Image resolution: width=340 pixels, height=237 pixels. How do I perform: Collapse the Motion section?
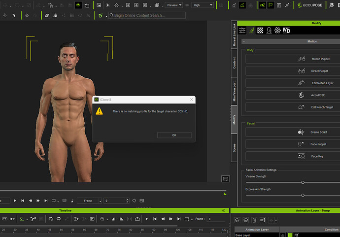click(244, 42)
